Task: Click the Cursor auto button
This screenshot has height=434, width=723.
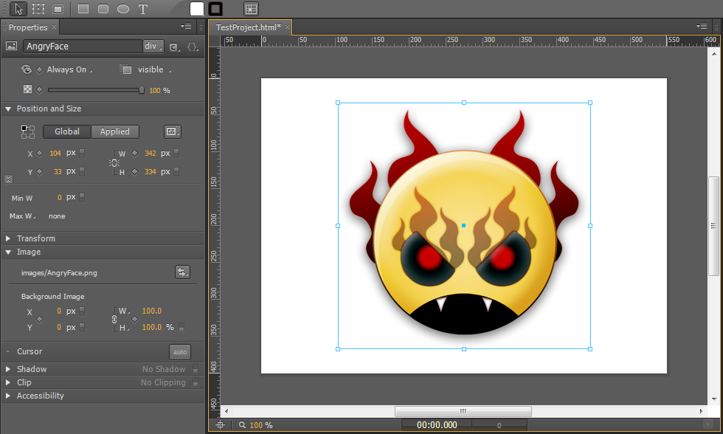Action: click(180, 352)
